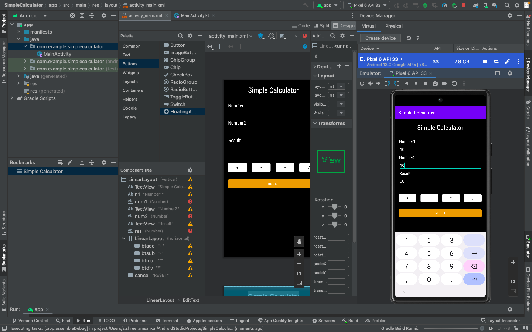
Task: Click Create device button
Action: 381,38
